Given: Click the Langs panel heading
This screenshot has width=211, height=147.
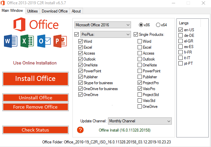Looking at the screenshot, I should [x=184, y=23].
